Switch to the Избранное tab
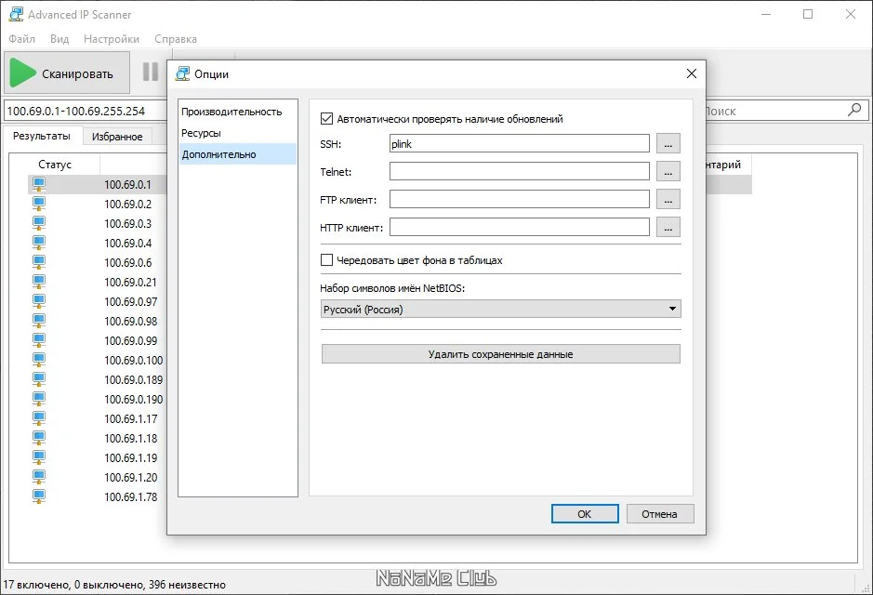Image resolution: width=873 pixels, height=595 pixels. coord(117,137)
